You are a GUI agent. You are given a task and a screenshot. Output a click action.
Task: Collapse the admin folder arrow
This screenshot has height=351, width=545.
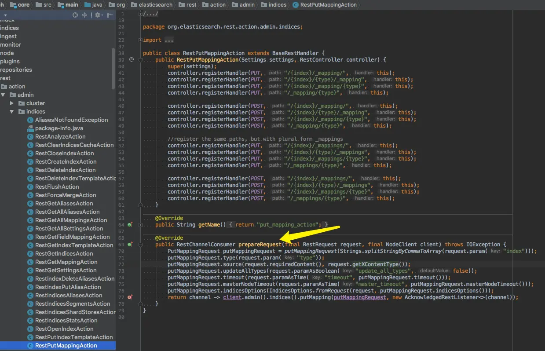coord(4,95)
